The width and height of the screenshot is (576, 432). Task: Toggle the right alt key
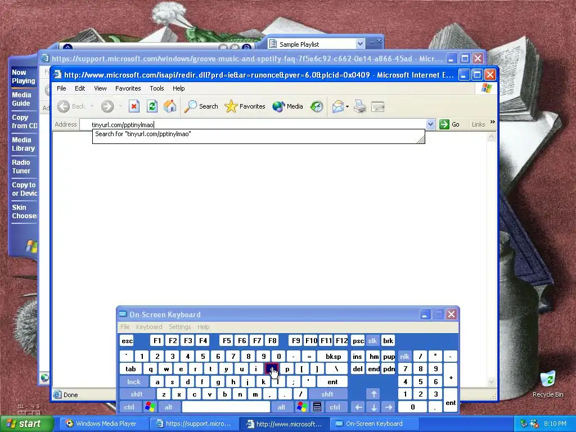pyautogui.click(x=282, y=407)
